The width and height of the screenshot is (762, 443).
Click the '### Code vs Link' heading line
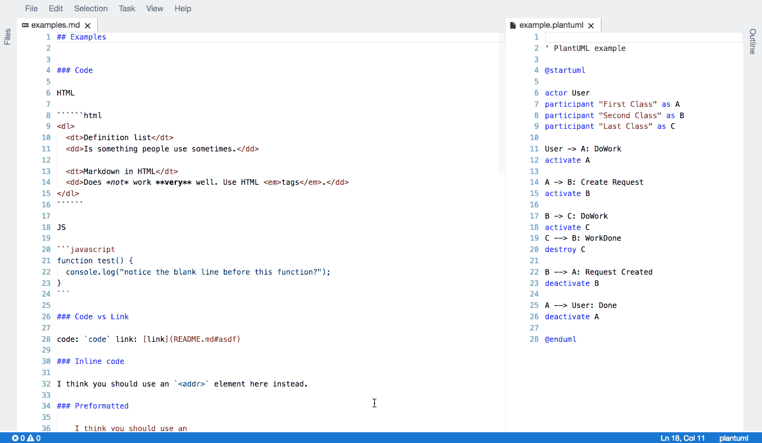pos(93,316)
